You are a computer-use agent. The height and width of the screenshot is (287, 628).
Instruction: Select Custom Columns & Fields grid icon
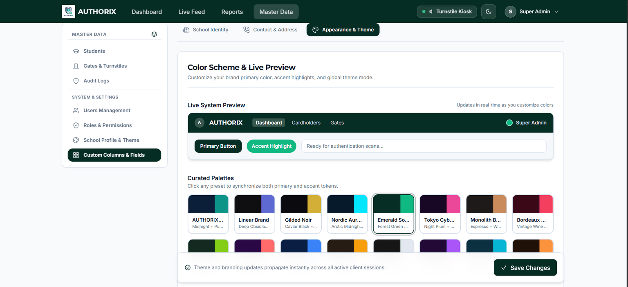[76, 155]
